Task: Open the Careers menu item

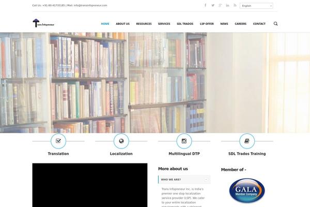Action: (240, 24)
